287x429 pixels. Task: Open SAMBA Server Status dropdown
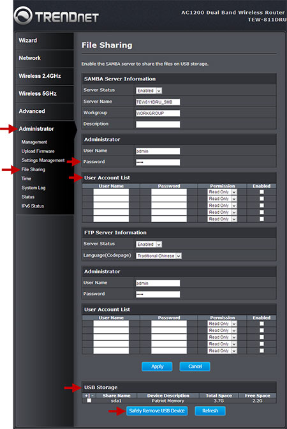pyautogui.click(x=149, y=91)
